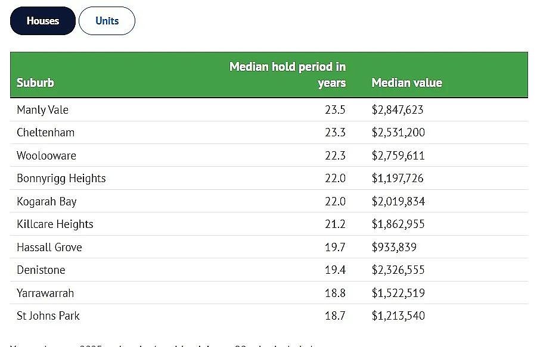The height and width of the screenshot is (347, 537).
Task: Click the St Johns Park suburb name
Action: pyautogui.click(x=48, y=315)
